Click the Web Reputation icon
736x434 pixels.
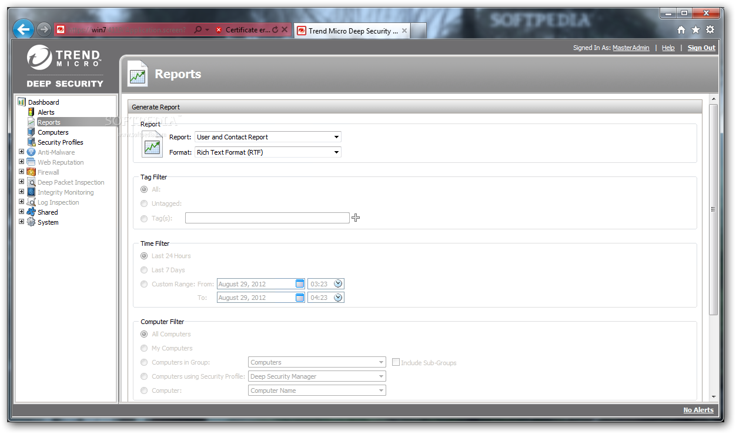point(31,162)
